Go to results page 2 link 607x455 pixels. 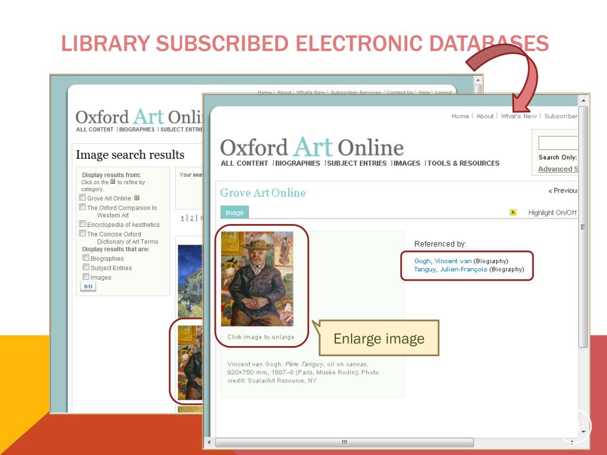point(191,219)
